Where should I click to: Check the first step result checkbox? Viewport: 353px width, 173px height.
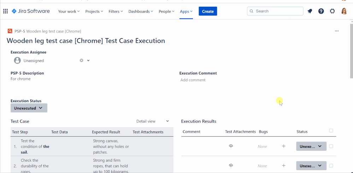331,146
